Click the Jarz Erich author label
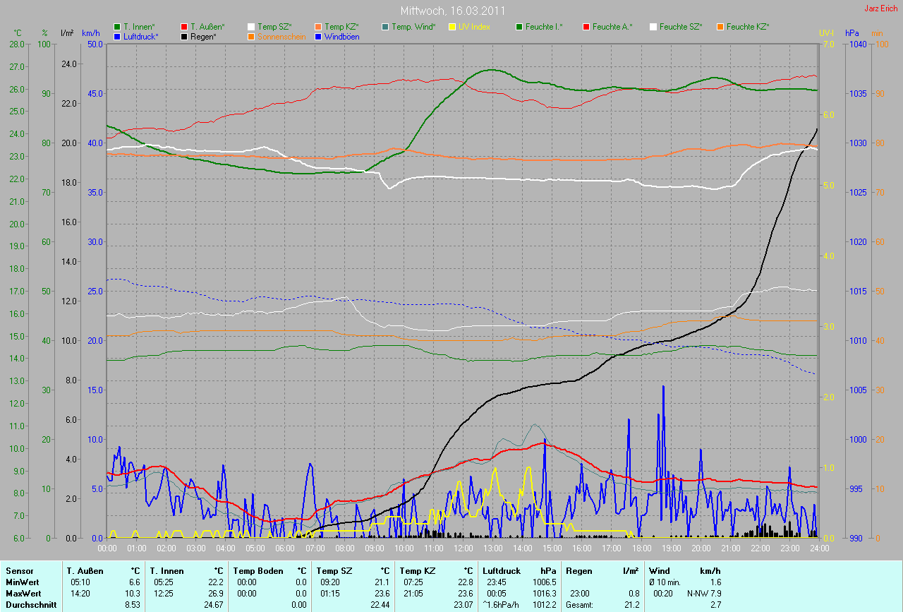 point(881,8)
